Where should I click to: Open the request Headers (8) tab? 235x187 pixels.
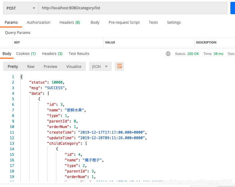tap(70, 23)
